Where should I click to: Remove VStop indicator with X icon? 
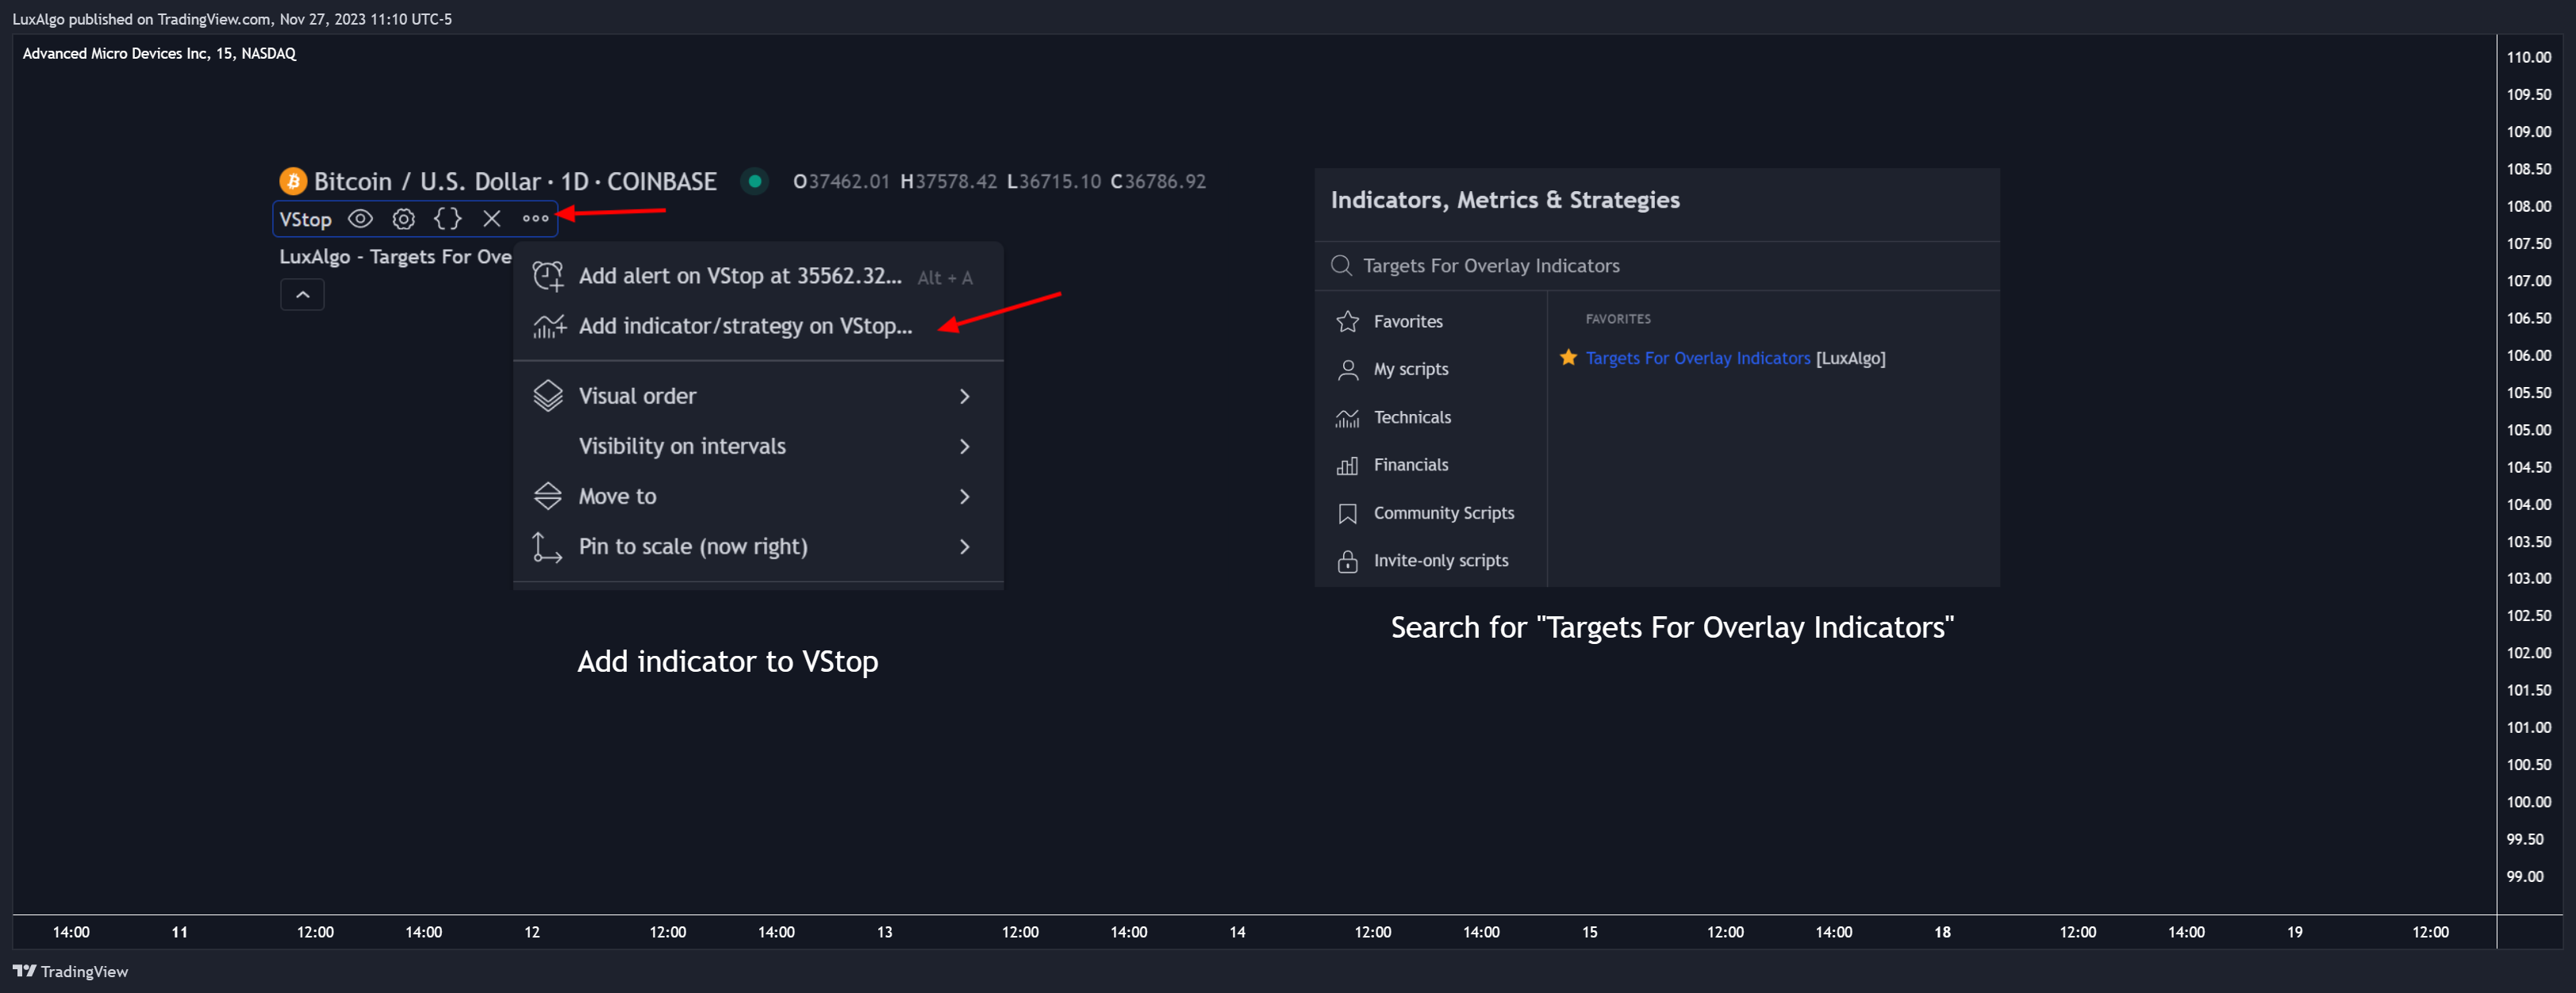tap(491, 219)
